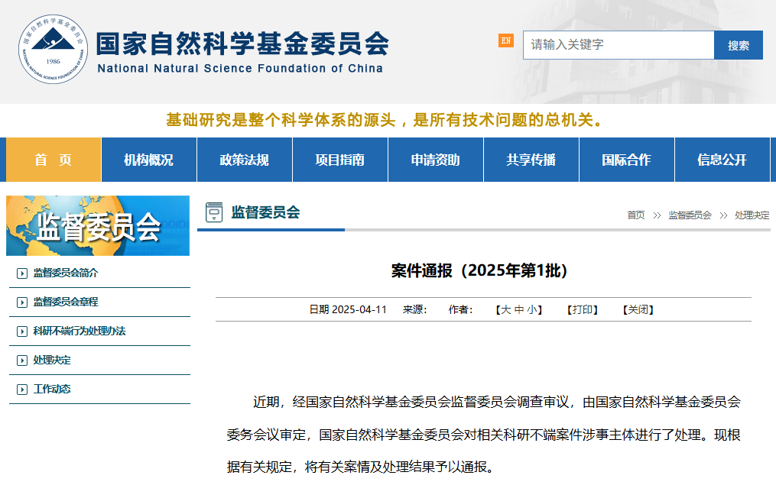Open 科研不端行为处理办法 sidebar link
The height and width of the screenshot is (498, 776).
80,331
